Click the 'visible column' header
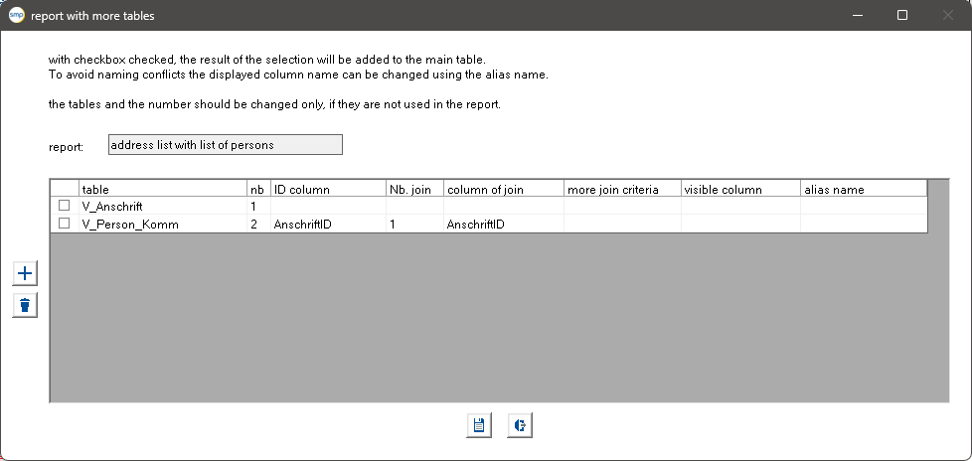 [740, 189]
